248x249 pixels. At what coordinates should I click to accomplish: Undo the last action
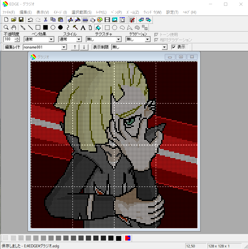pyautogui.click(x=30, y=20)
